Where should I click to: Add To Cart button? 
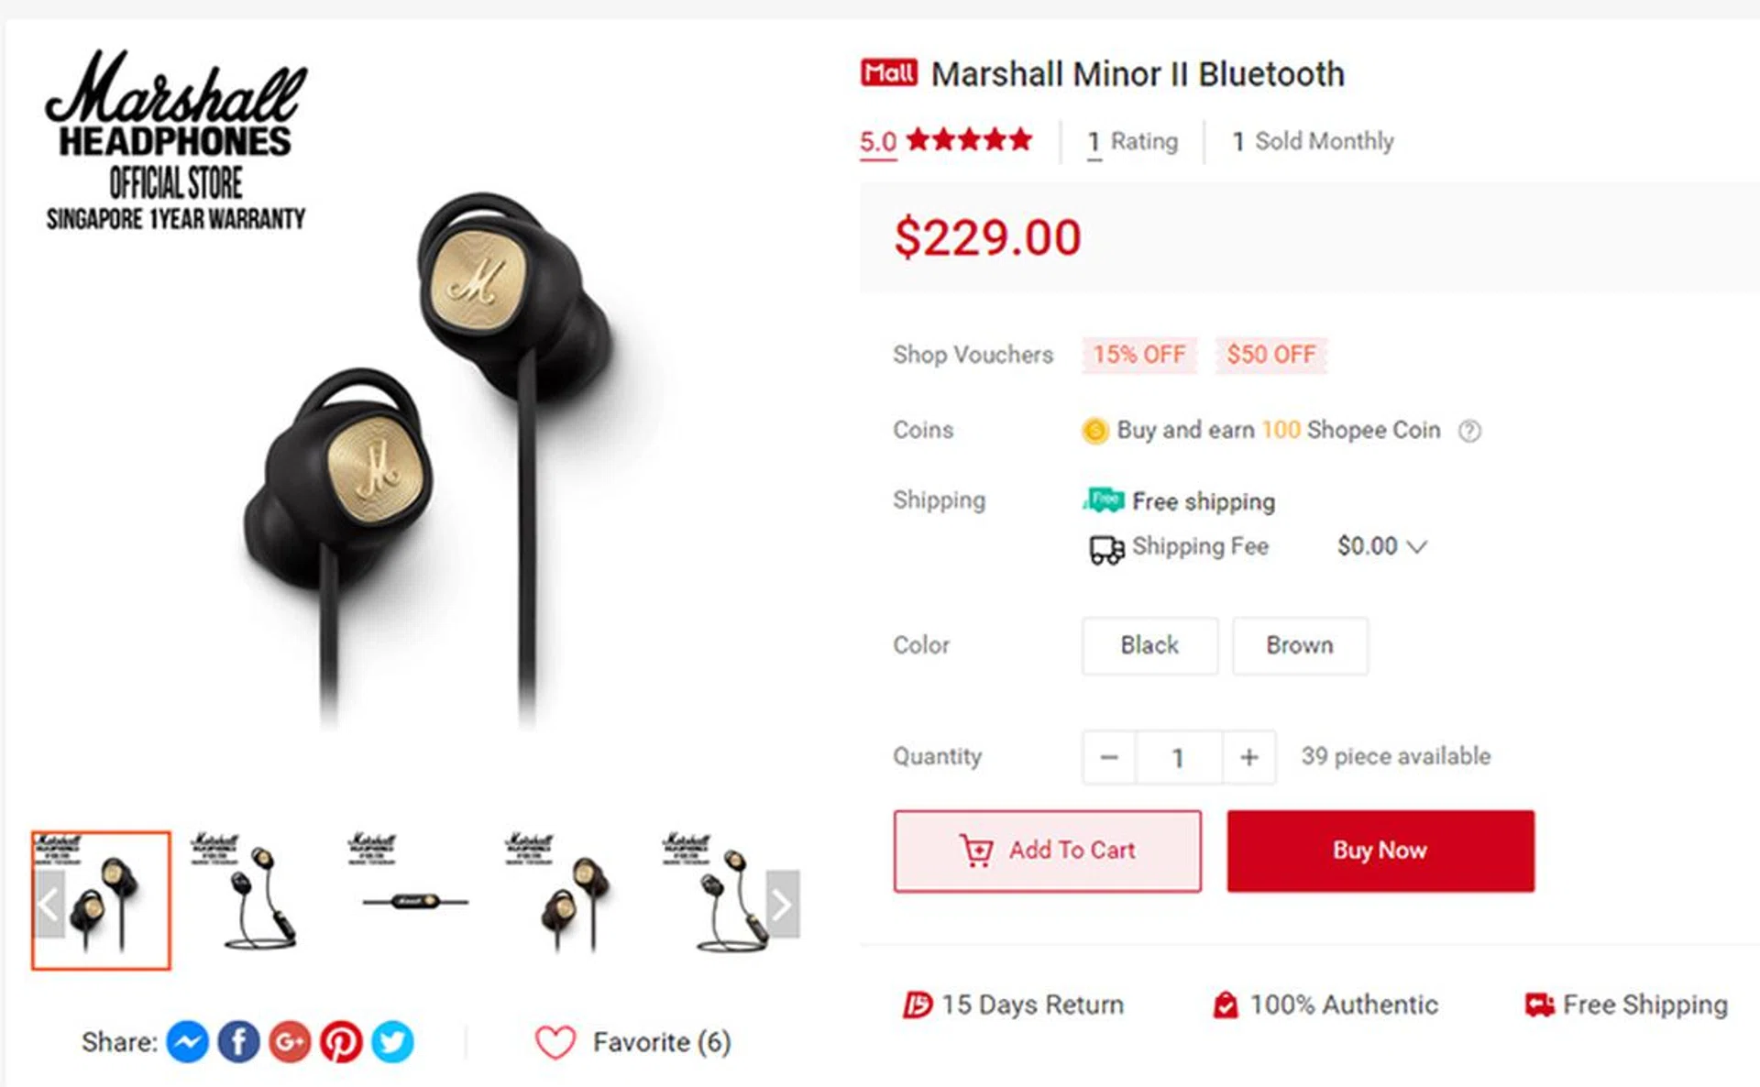[x=1047, y=851]
